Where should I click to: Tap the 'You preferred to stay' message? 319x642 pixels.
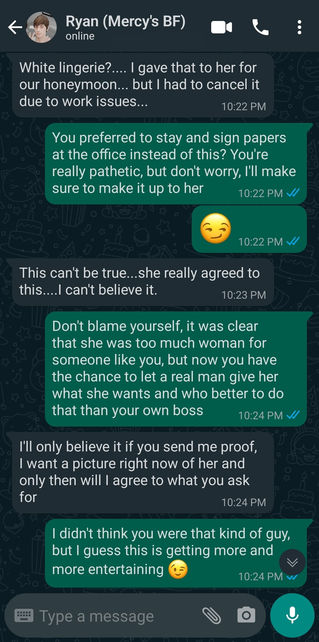click(x=176, y=164)
